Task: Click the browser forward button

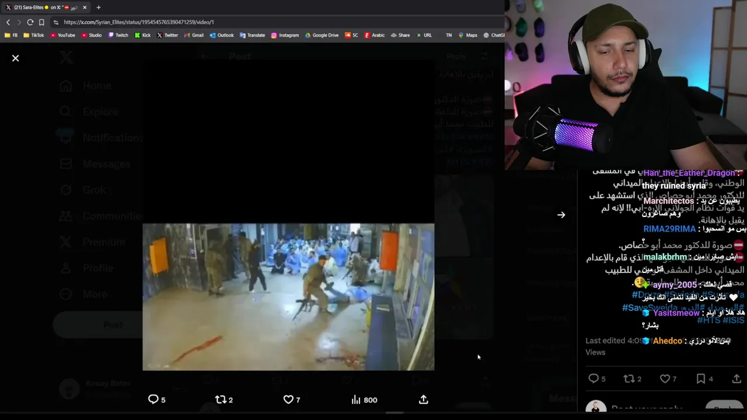Action: [19, 22]
